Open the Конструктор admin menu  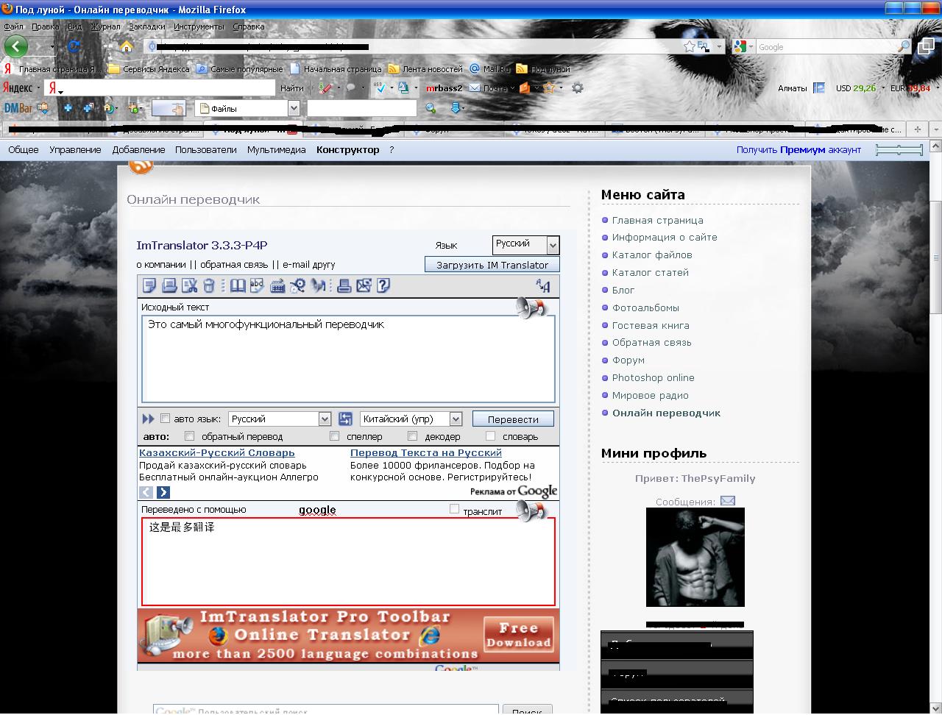[x=348, y=149]
